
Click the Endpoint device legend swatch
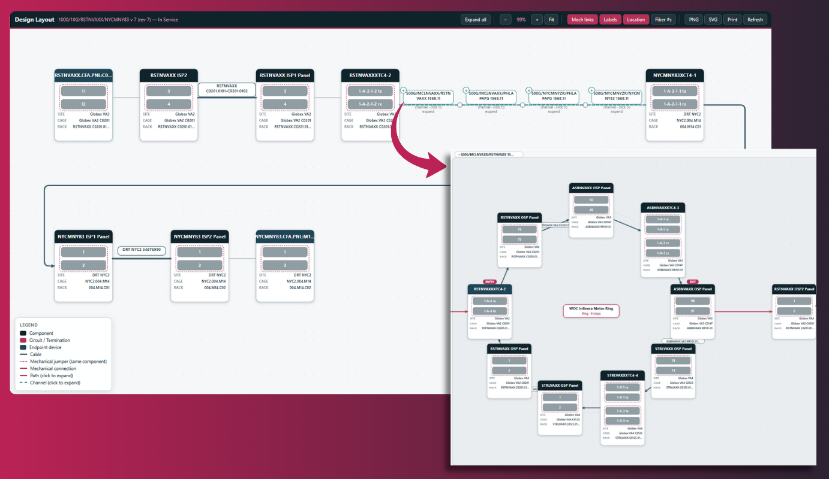[x=23, y=347]
